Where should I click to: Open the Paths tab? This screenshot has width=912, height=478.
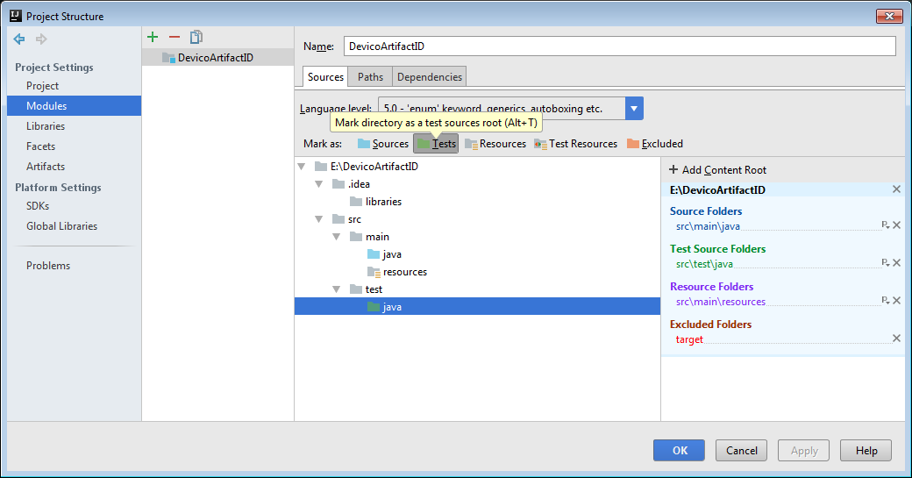click(x=370, y=77)
